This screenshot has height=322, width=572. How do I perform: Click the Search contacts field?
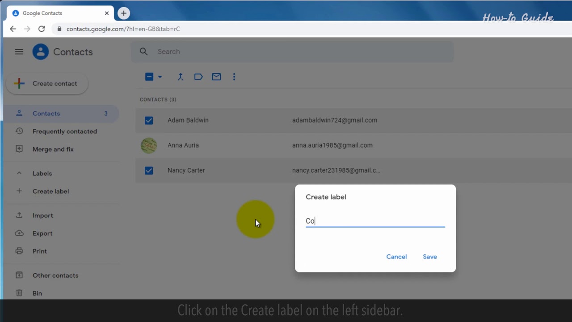coord(292,51)
